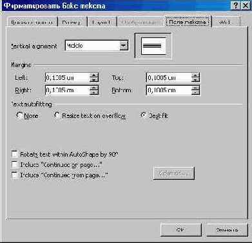
Task: Click into the Top margin field
Action: click(x=169, y=77)
